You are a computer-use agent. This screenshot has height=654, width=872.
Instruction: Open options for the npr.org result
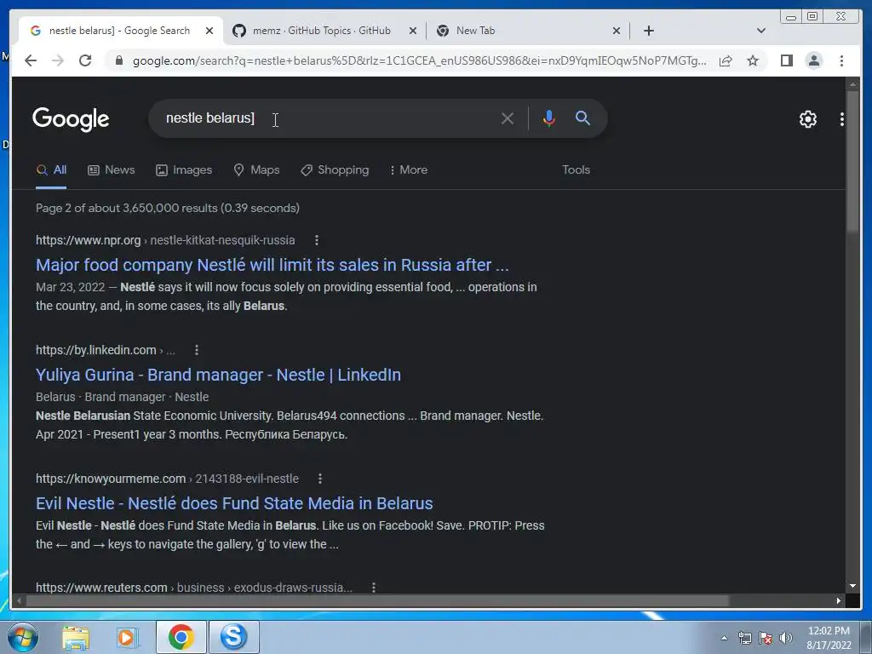tap(317, 240)
